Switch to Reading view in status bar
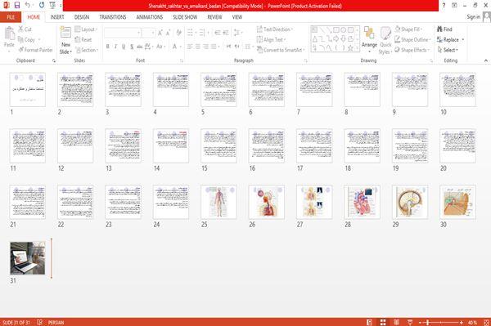The width and height of the screenshot is (491, 326). 396,322
